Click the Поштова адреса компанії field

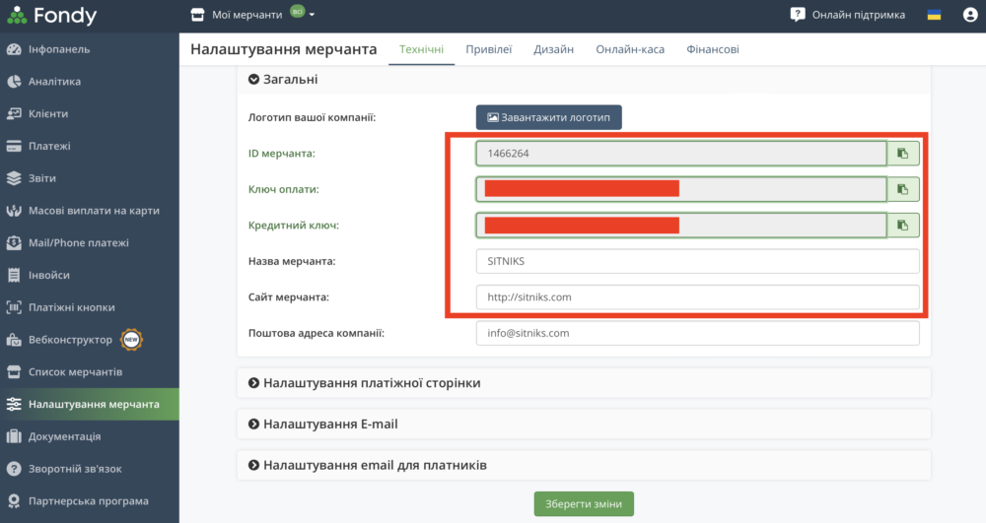point(697,333)
